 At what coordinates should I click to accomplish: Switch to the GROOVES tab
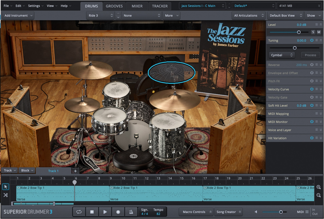click(114, 6)
